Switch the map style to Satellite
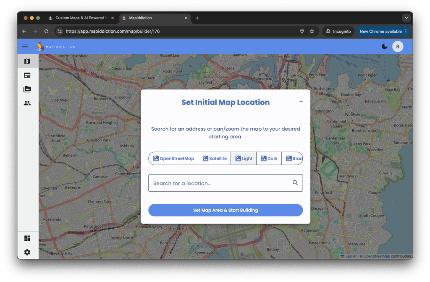430x282 pixels. pos(214,158)
